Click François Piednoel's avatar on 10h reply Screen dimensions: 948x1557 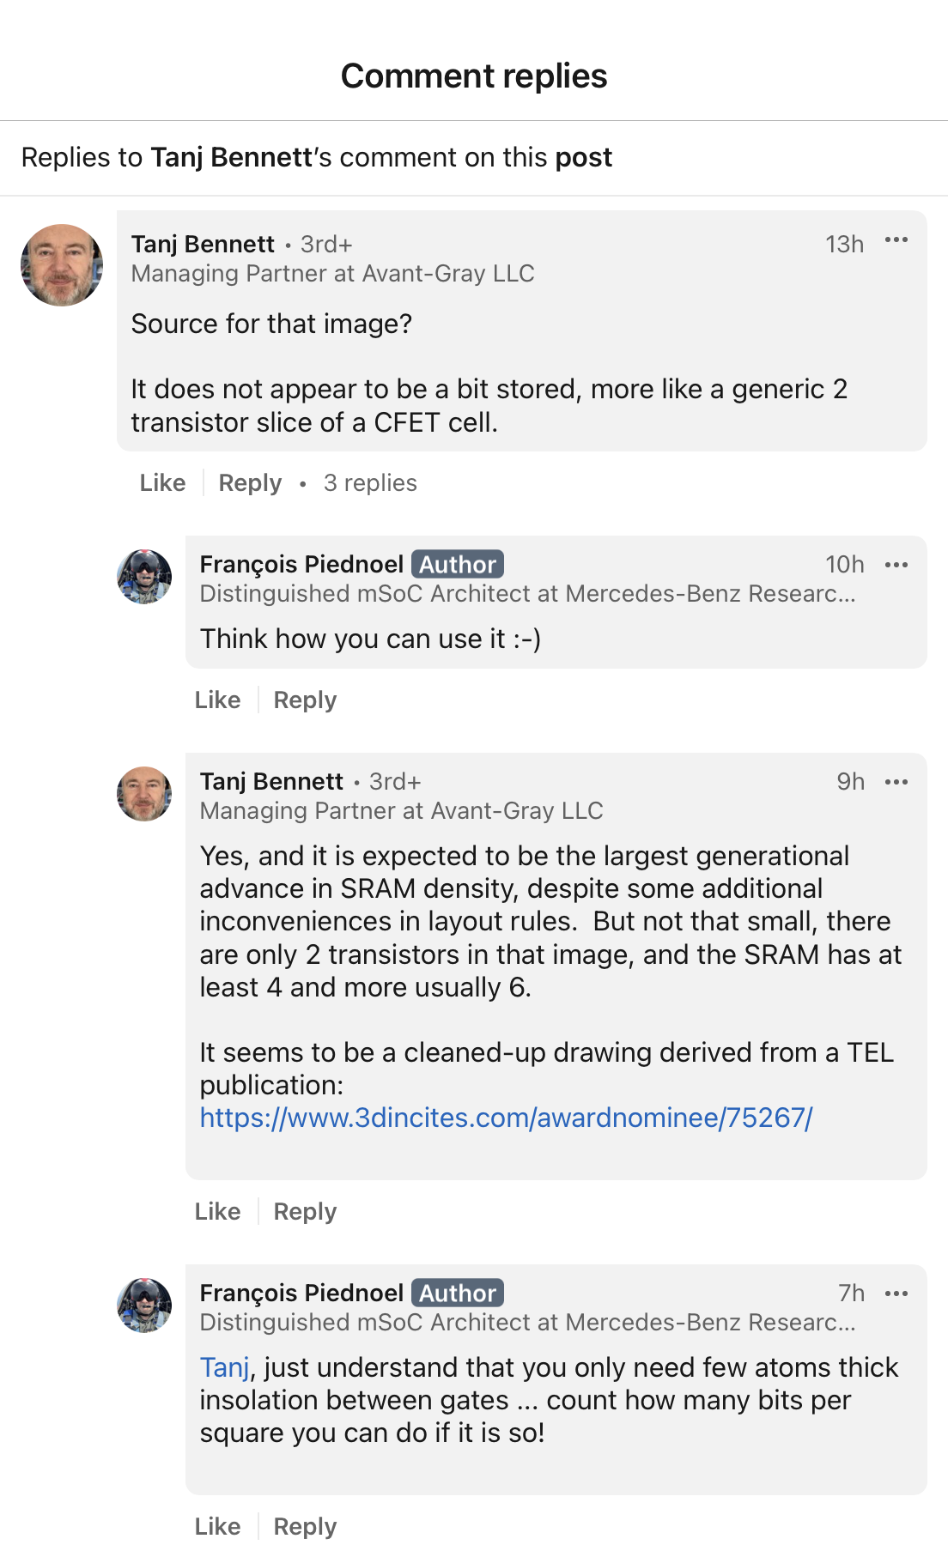[x=144, y=577]
